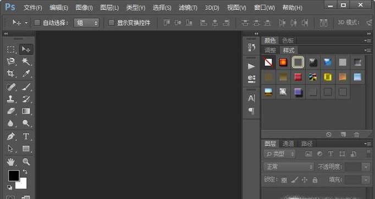Select the Crop tool
Image resolution: width=375 pixels, height=199 pixels.
point(11,73)
